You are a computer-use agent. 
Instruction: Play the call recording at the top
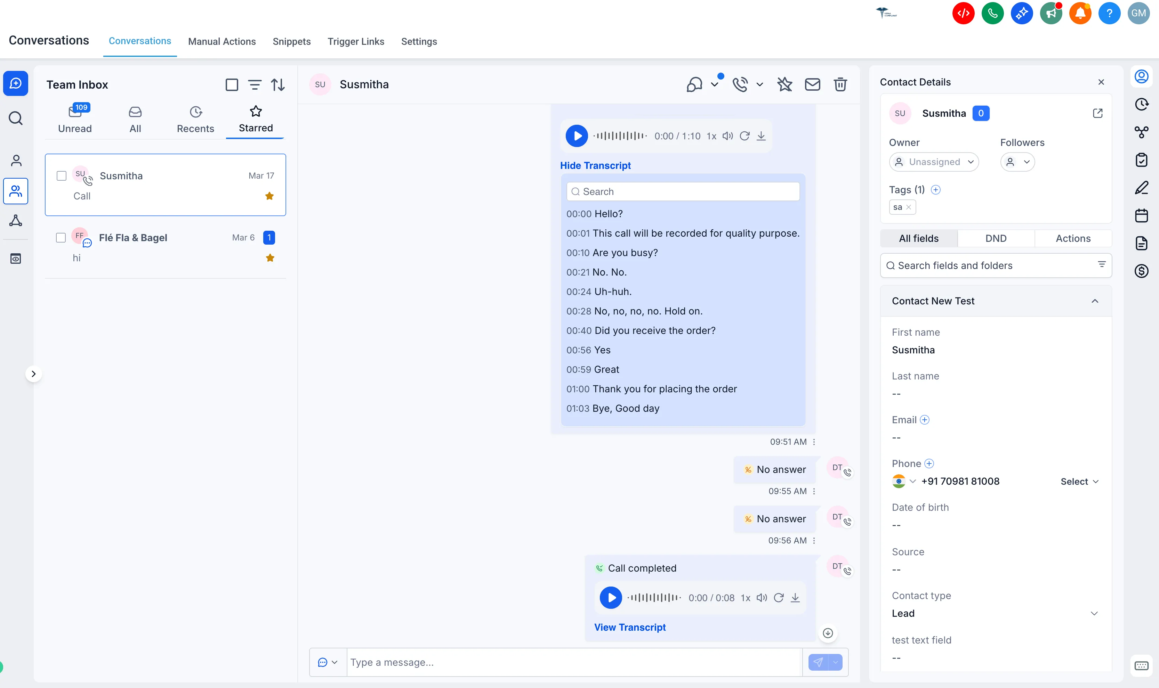coord(576,136)
